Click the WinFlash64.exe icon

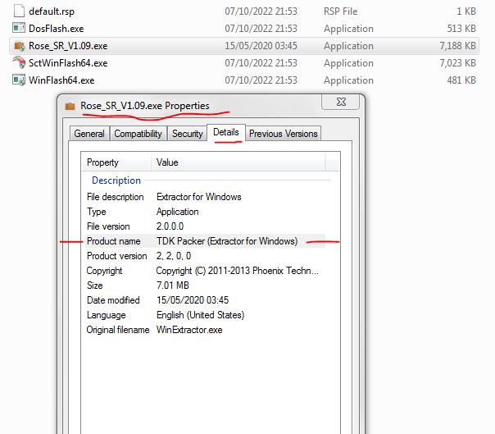[19, 80]
